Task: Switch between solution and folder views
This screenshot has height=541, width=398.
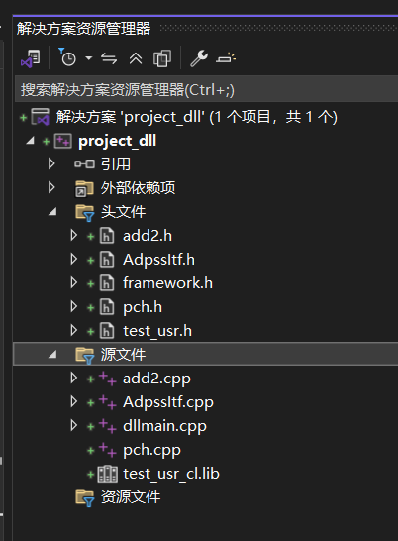Action: [31, 58]
